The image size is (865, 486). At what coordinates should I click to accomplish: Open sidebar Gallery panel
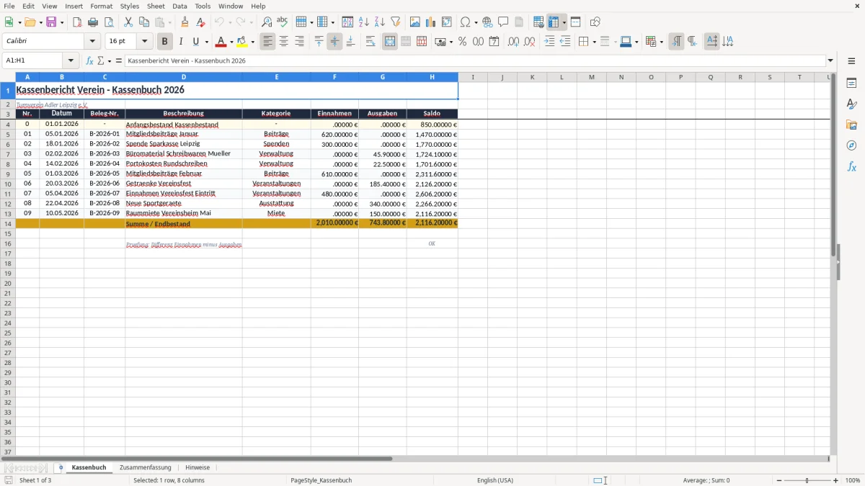coord(851,125)
